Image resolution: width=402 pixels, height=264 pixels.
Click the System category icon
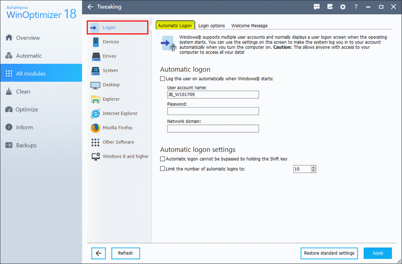96,71
